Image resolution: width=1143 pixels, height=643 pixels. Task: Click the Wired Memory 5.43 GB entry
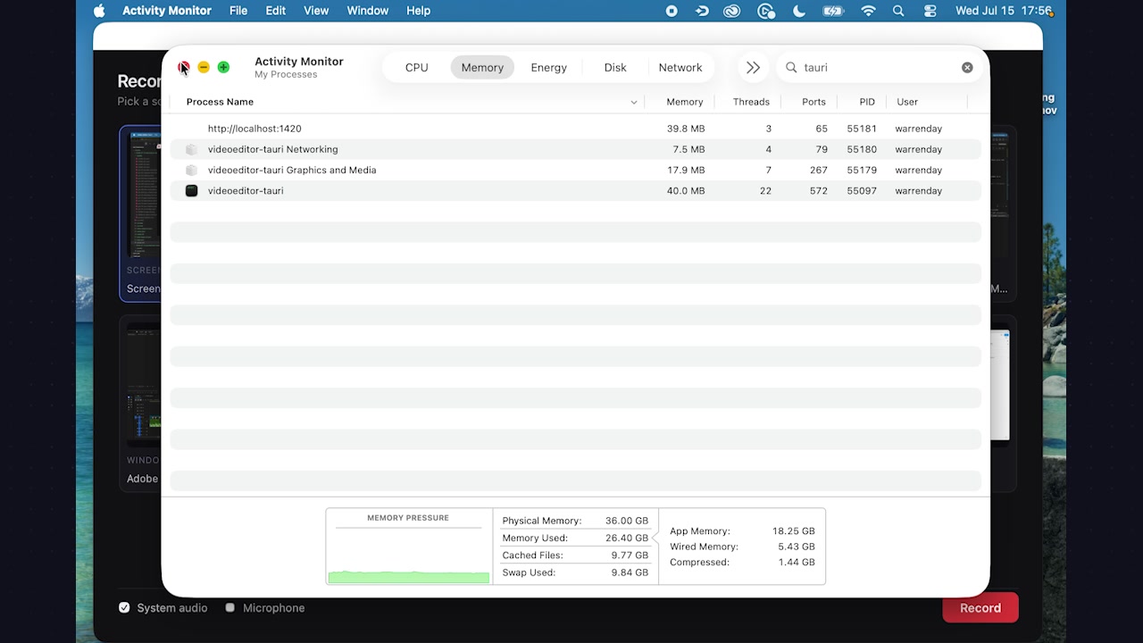point(742,547)
